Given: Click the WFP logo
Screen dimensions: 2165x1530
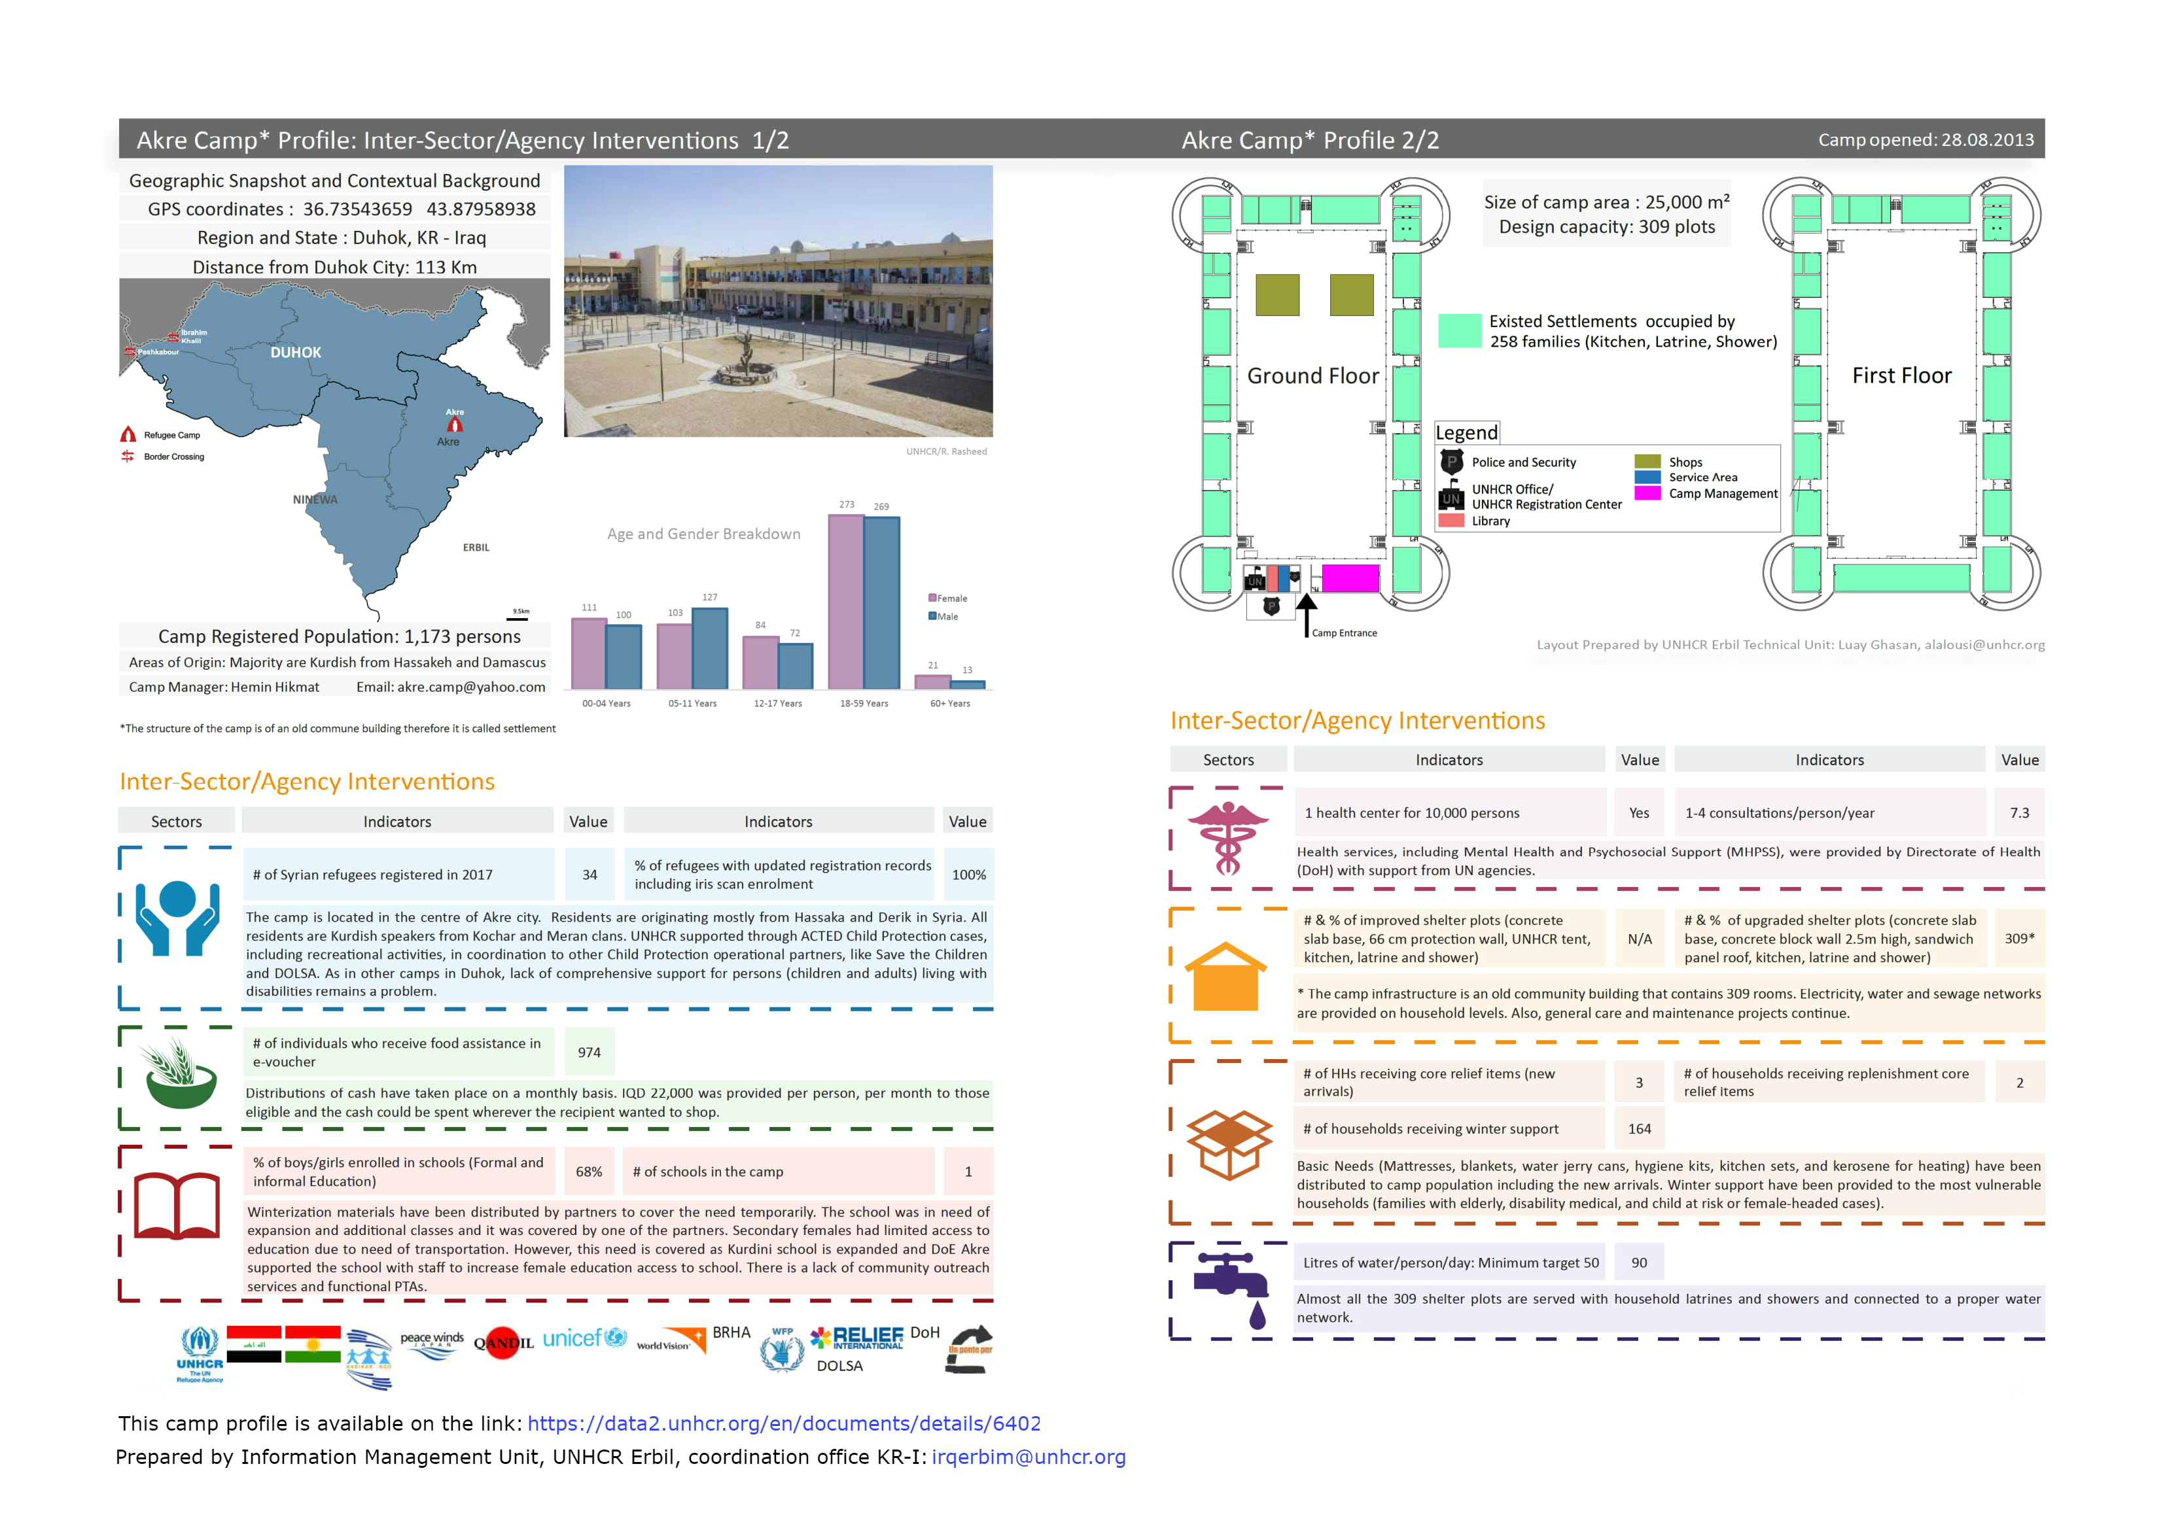Looking at the screenshot, I should point(783,1350).
